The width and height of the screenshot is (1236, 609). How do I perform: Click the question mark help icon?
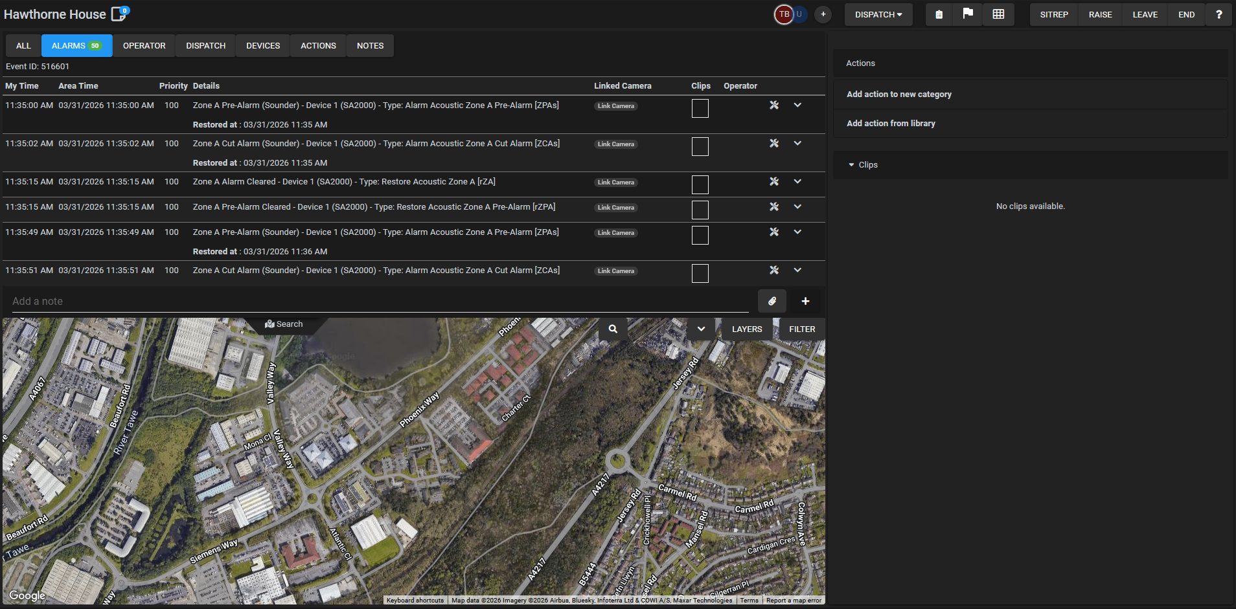point(1219,14)
